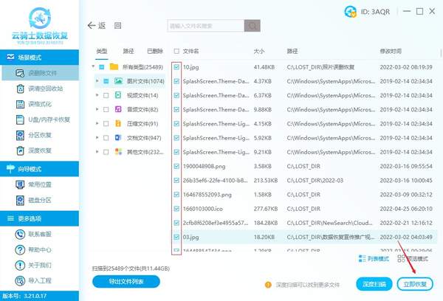The height and width of the screenshot is (301, 443).
Task: Switch to 列表模式 list view
Action: 374,259
